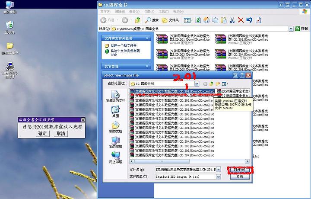Click the 文件名 input field

[186, 170]
